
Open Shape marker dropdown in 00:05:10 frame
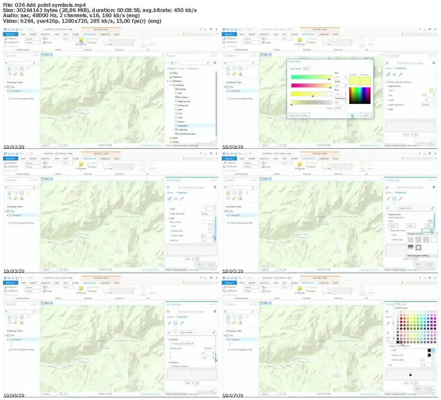coord(406,208)
